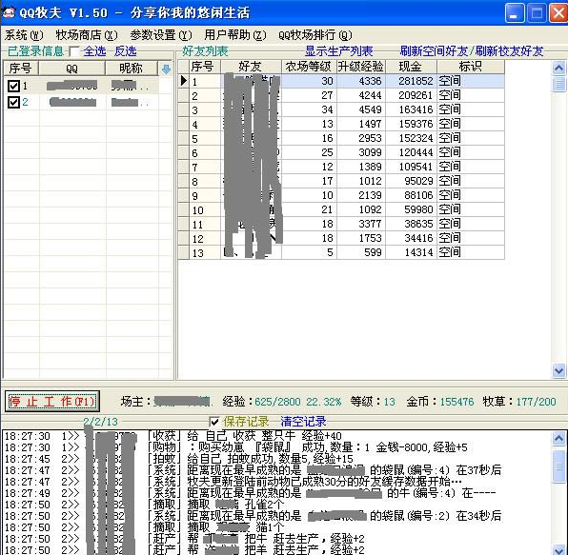
Task: Click the 昵称 column header
Action: point(132,69)
